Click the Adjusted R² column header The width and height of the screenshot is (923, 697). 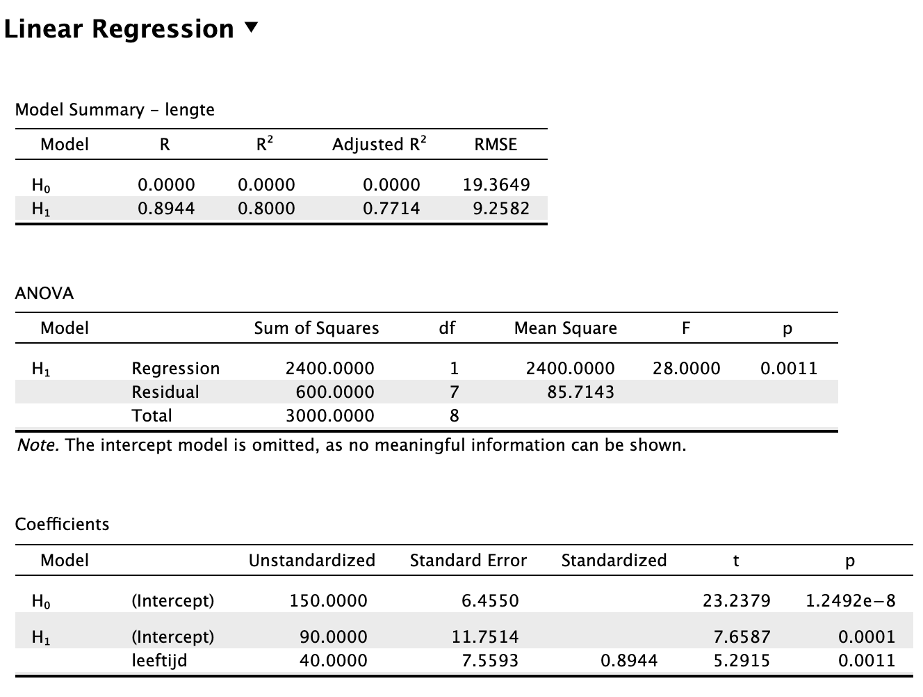(x=379, y=144)
